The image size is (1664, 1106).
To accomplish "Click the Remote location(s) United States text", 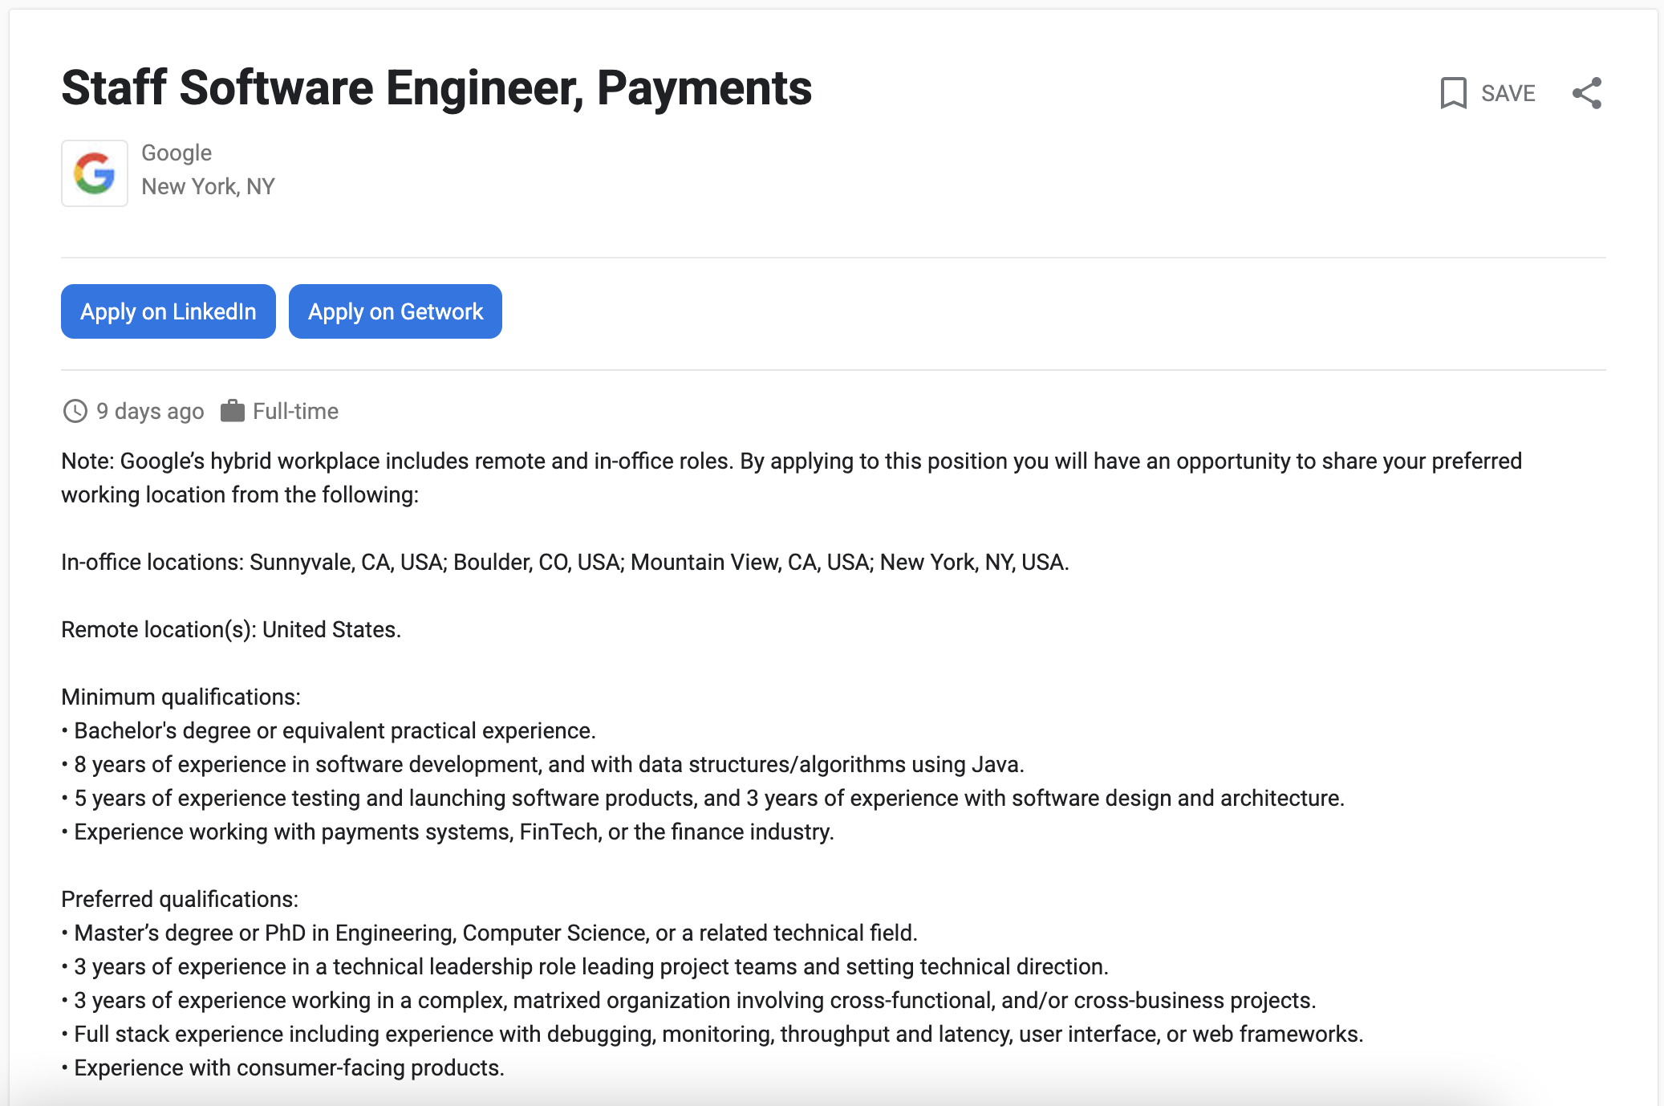I will point(231,629).
